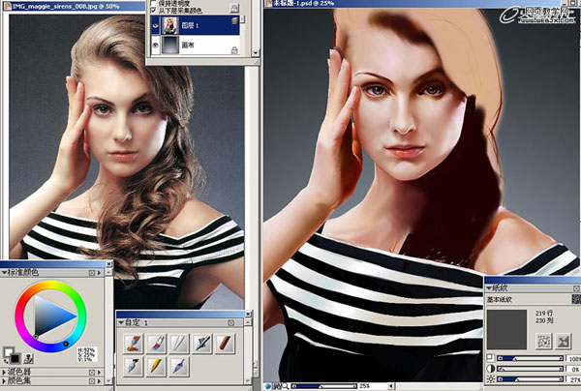Click the square button on the color sets row
Image resolution: width=581 pixels, height=391 pixels.
coord(92,381)
